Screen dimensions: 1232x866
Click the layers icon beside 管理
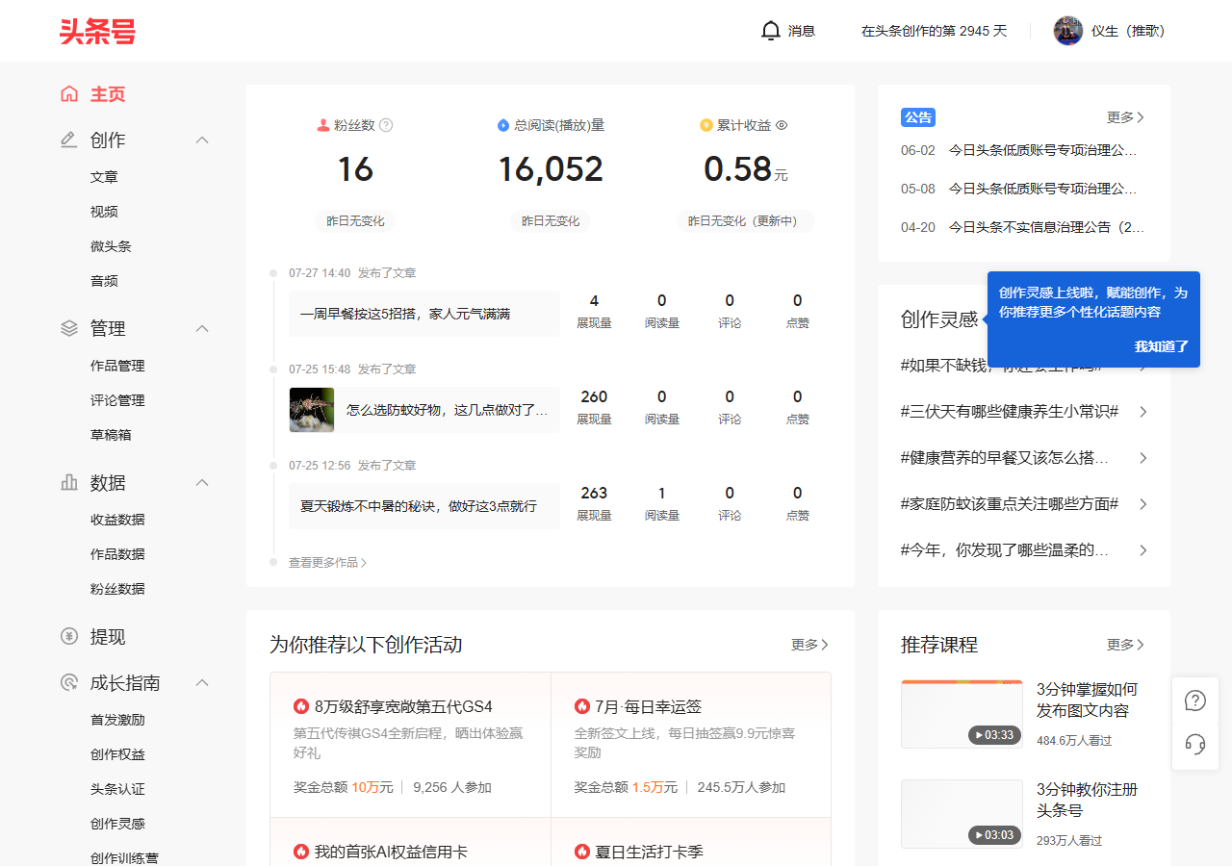click(x=69, y=329)
